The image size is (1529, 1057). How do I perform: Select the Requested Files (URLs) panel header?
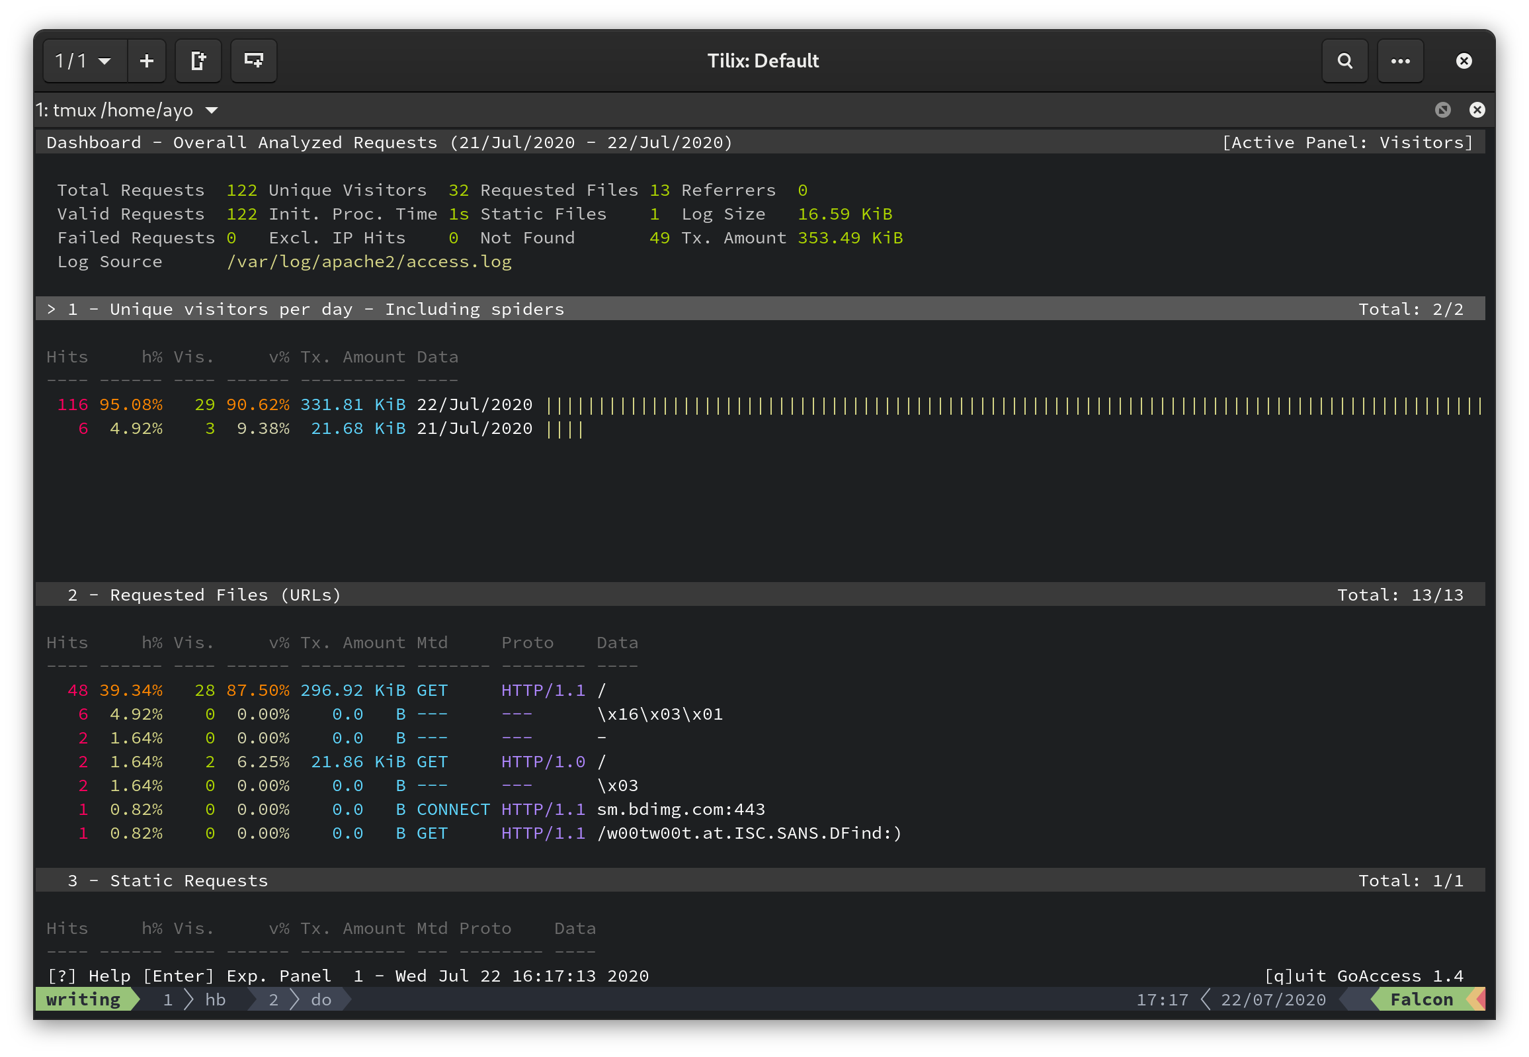pyautogui.click(x=225, y=595)
